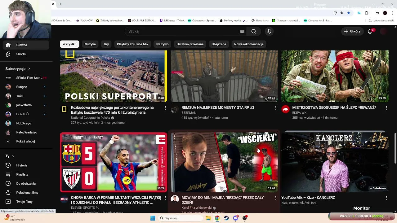Click the search magnifier button

click(x=254, y=31)
